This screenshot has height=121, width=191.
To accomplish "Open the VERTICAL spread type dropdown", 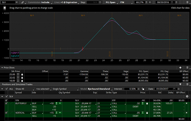I will pyautogui.click(x=23, y=113).
